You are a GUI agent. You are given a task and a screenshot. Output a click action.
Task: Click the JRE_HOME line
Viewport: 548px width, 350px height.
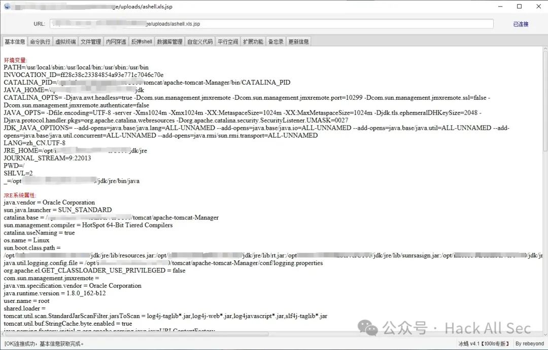[x=76, y=150]
